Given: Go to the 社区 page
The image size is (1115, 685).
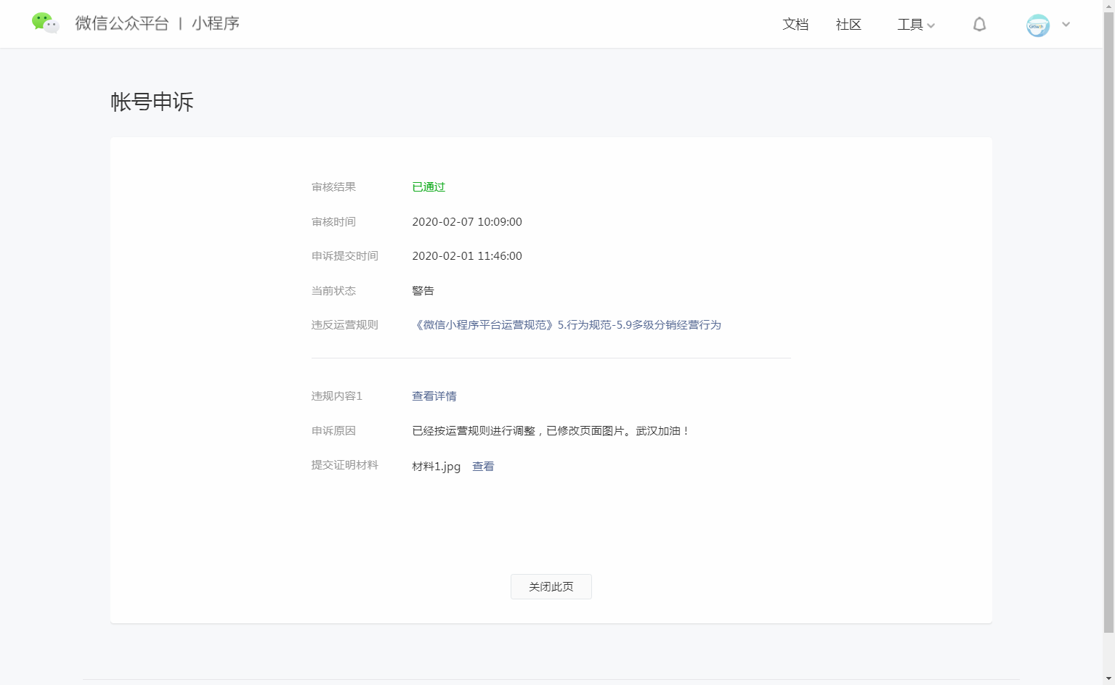Looking at the screenshot, I should tap(848, 25).
